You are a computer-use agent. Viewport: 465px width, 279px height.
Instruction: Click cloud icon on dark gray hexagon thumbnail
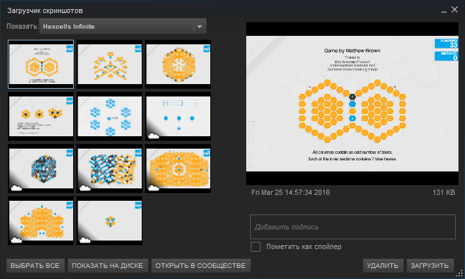coord(16,188)
